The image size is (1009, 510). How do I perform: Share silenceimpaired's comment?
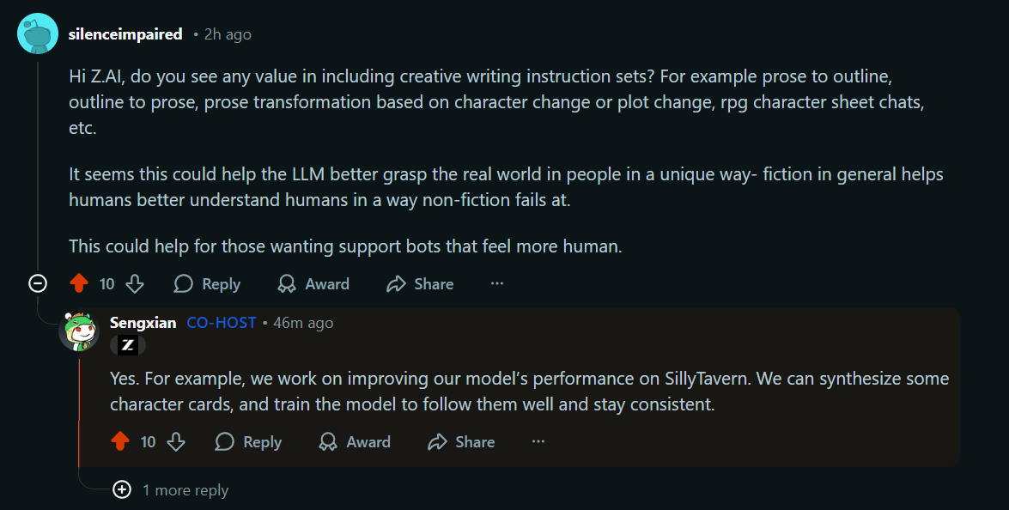[420, 284]
